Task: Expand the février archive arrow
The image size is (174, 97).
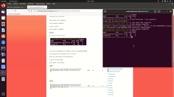Action: 107,92
